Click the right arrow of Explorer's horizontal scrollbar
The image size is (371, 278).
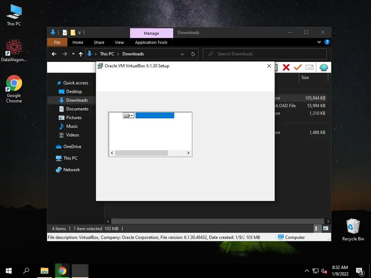(328, 221)
